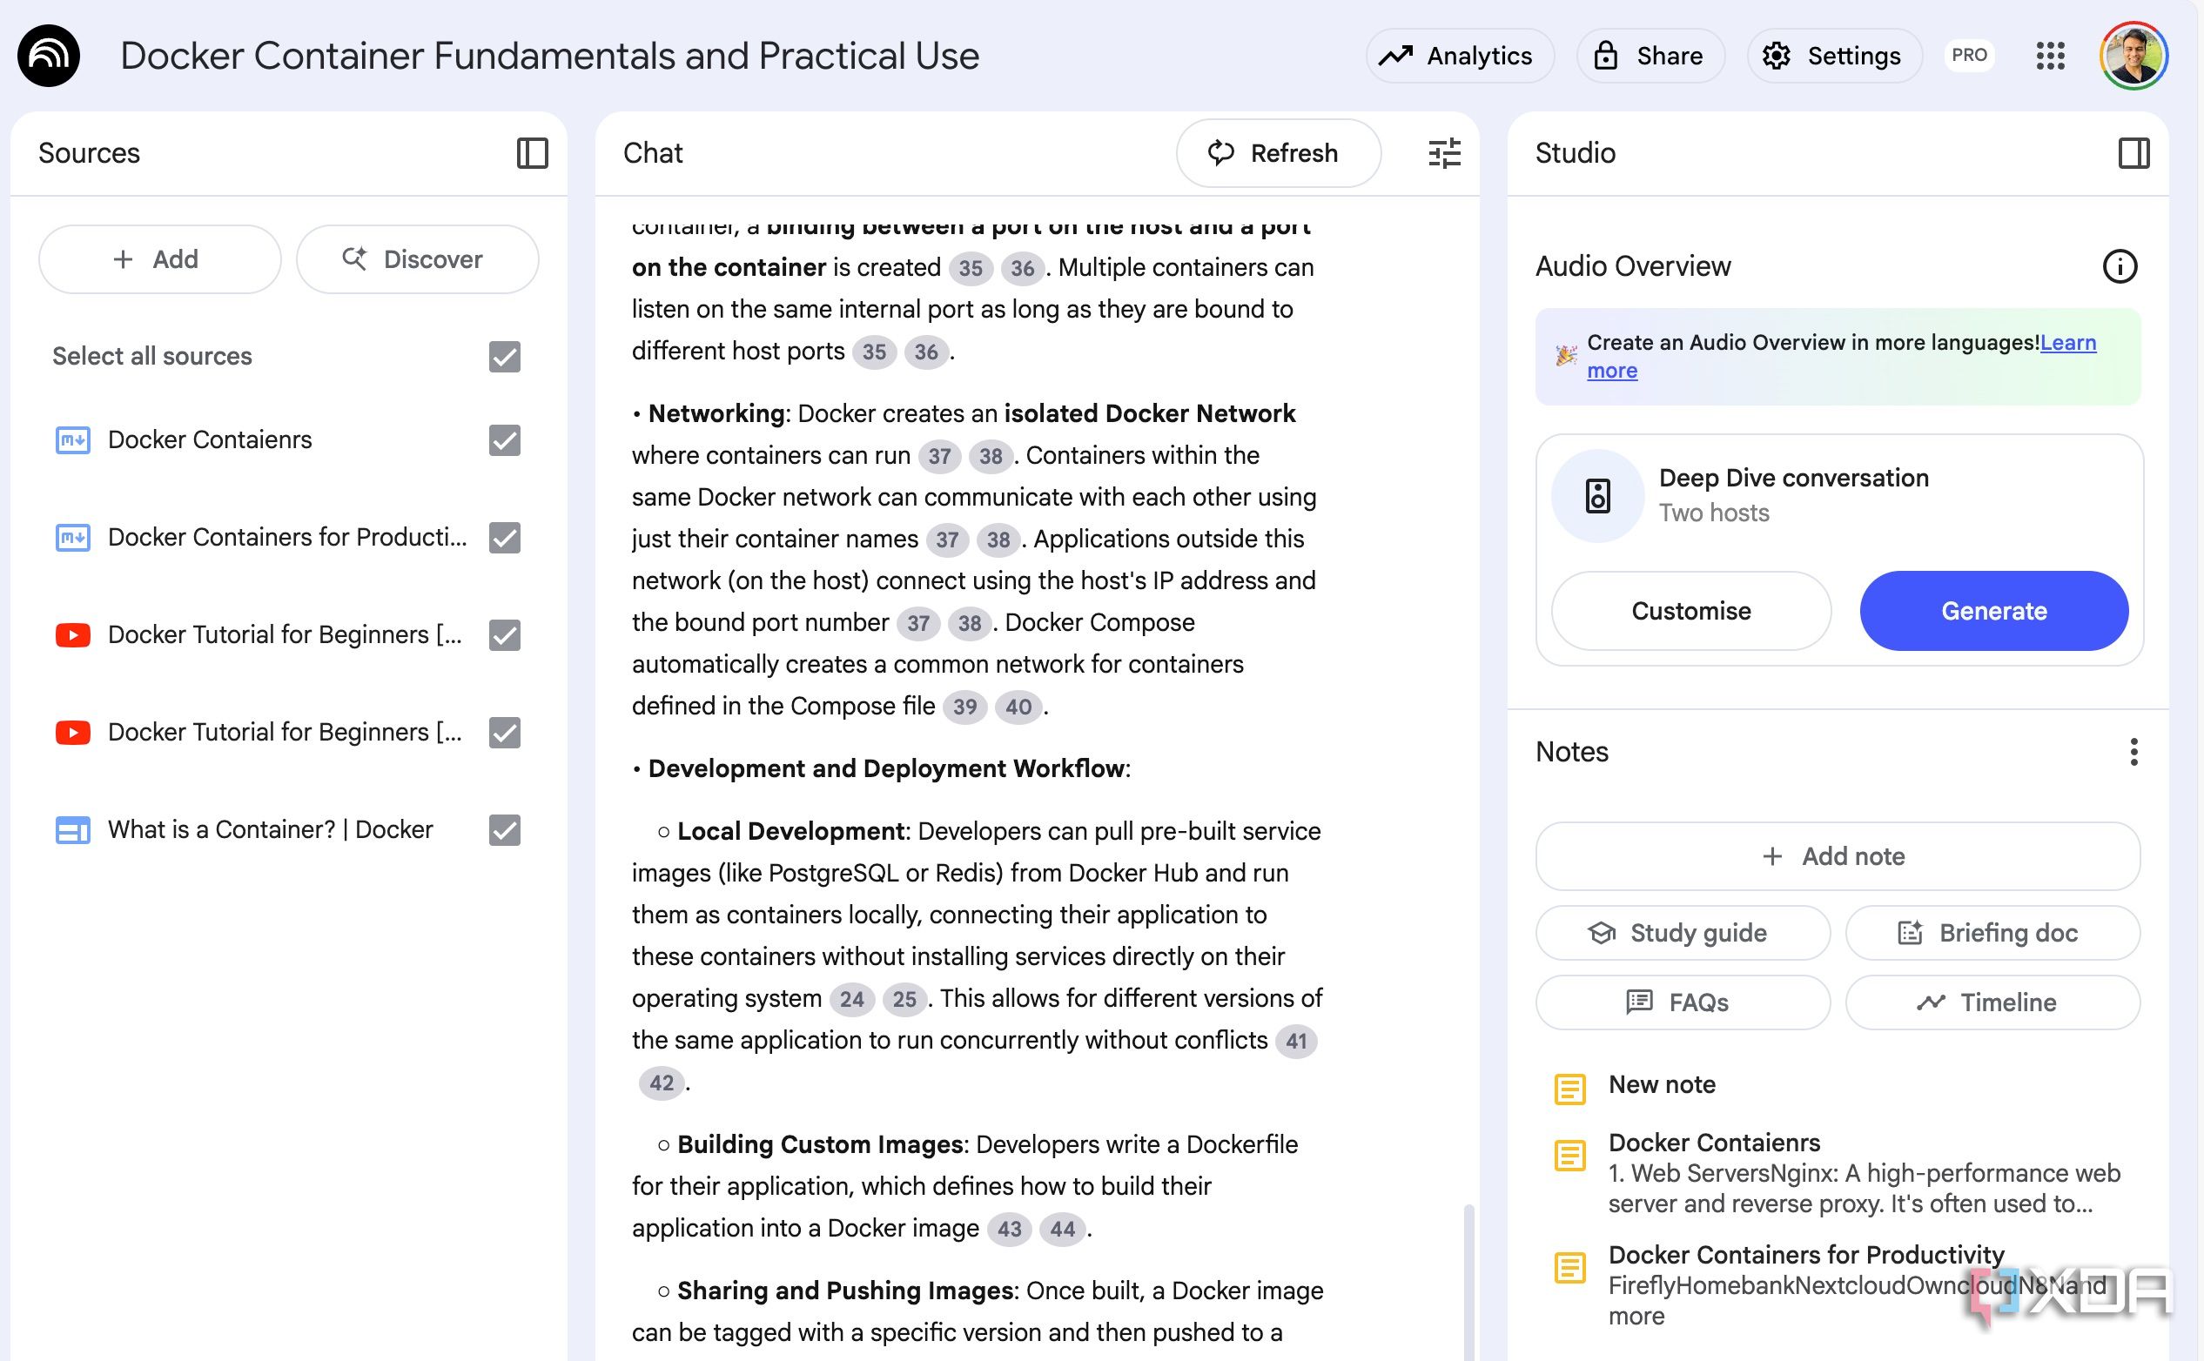Refresh the chat
Viewport: 2204px width, 1361px height.
(x=1278, y=153)
